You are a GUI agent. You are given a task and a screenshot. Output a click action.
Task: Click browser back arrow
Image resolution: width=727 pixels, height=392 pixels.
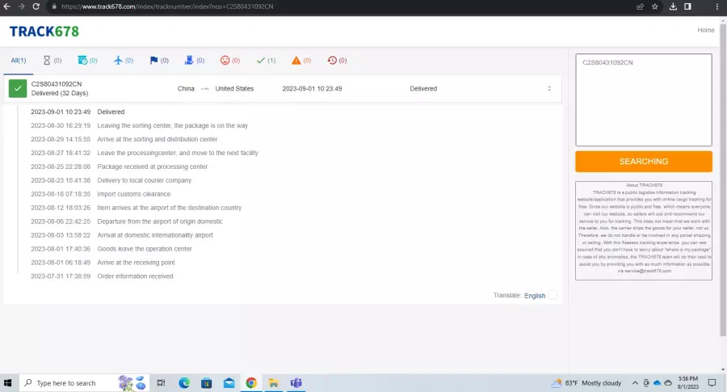click(7, 6)
